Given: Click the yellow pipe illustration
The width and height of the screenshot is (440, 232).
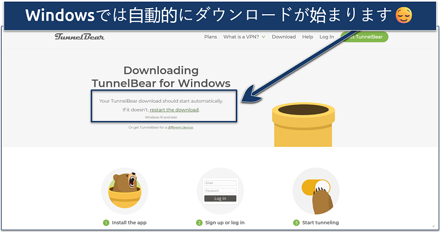Looking at the screenshot, I should click(304, 124).
